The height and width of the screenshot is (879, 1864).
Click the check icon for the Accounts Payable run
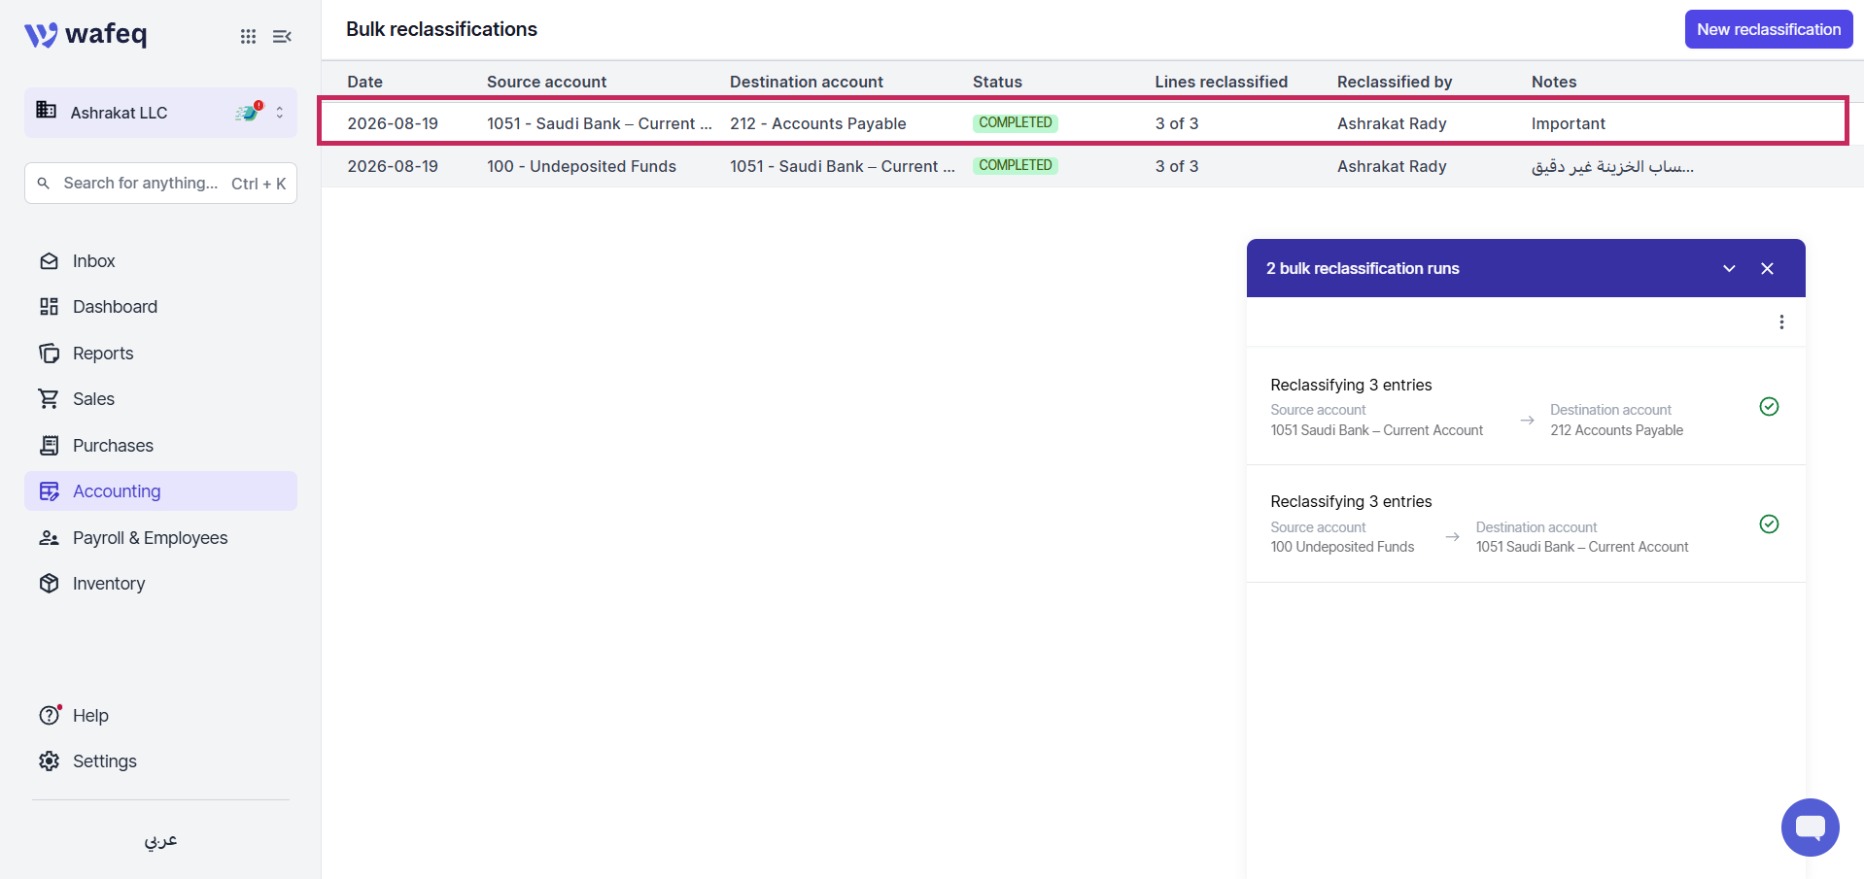1769,407
